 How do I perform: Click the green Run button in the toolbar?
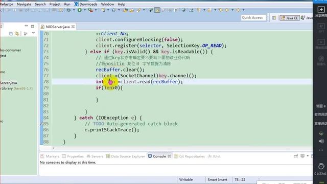point(80,10)
